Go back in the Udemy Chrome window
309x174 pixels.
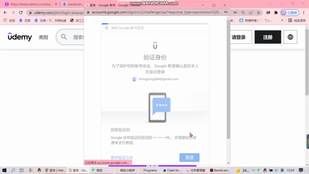tap(5, 13)
